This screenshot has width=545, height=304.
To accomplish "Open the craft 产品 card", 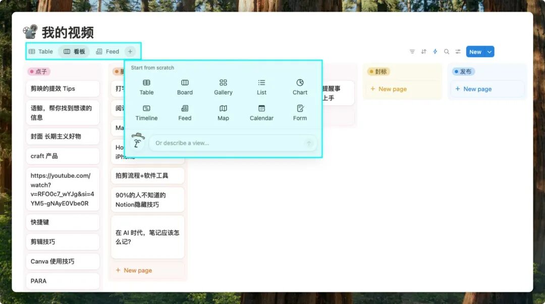I will [63, 156].
